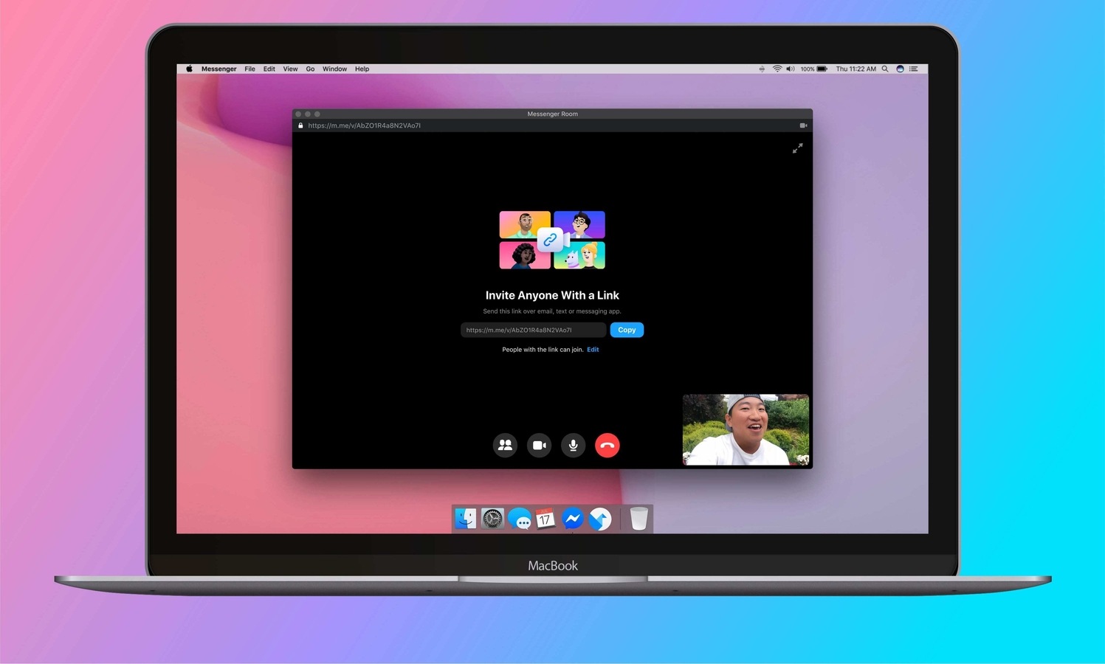This screenshot has width=1105, height=664.
Task: Mute the microphone
Action: (x=573, y=445)
